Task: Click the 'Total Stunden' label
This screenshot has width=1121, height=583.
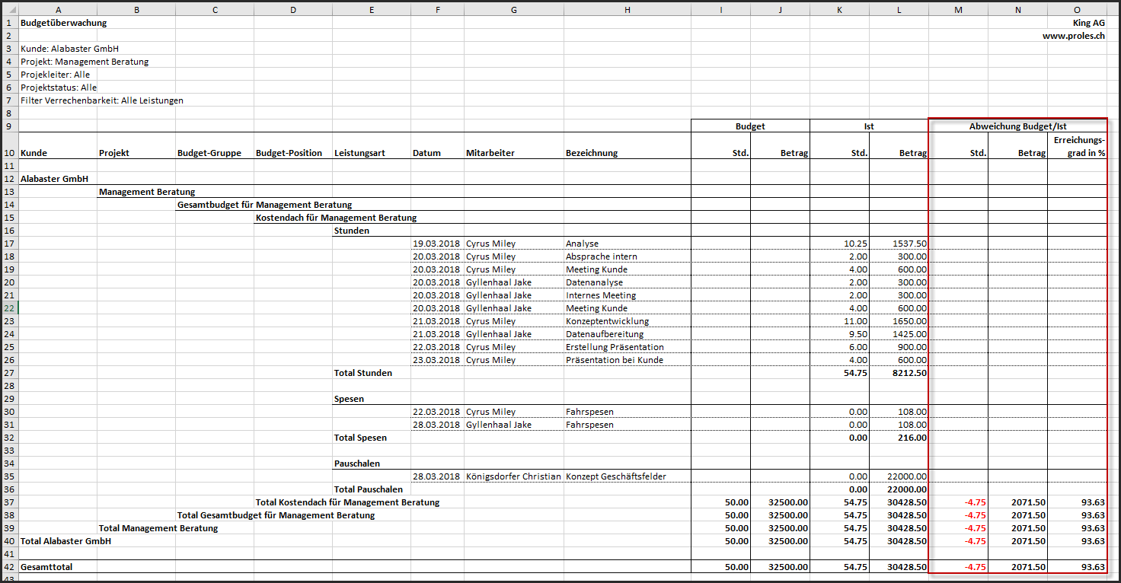Action: (363, 373)
